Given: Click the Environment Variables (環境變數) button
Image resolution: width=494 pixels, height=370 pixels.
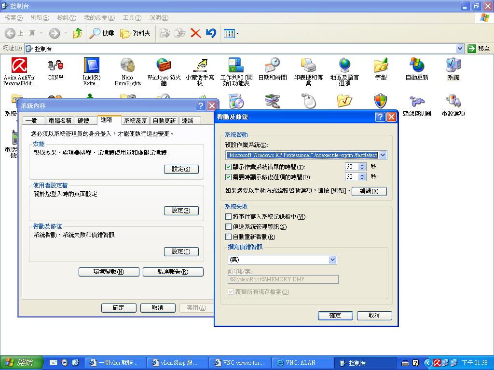Looking at the screenshot, I should 109,272.
